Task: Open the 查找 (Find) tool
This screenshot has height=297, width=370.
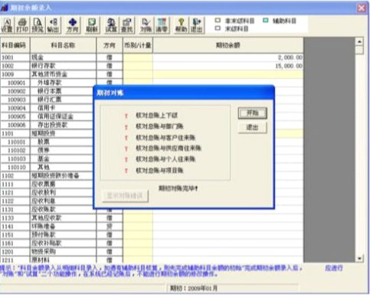Action: pyautogui.click(x=127, y=25)
